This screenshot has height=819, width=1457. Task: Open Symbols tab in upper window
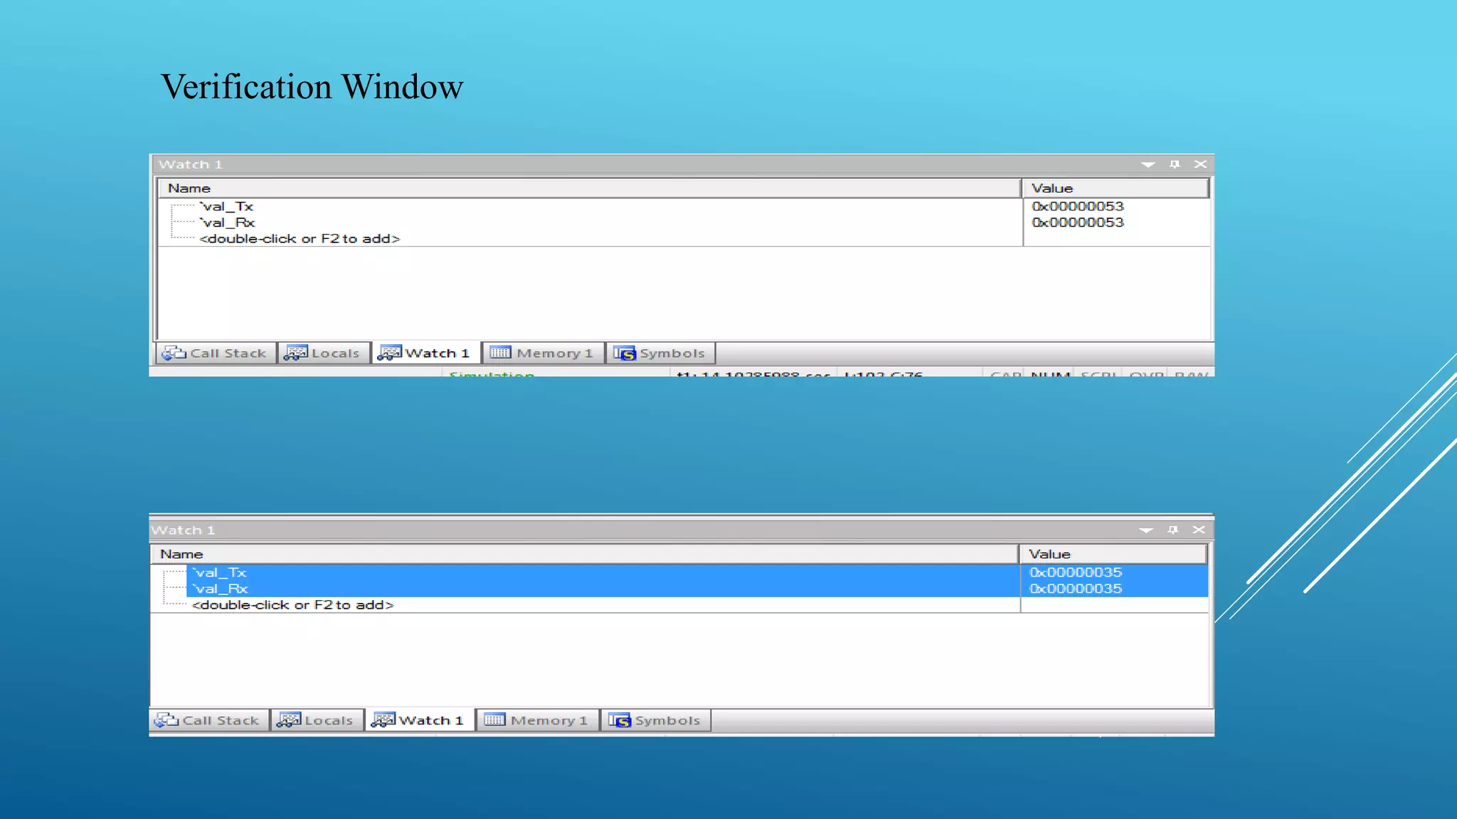coord(659,353)
